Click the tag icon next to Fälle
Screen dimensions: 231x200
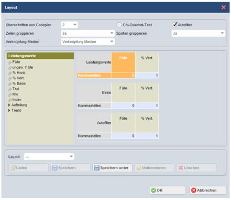[x=10, y=62]
